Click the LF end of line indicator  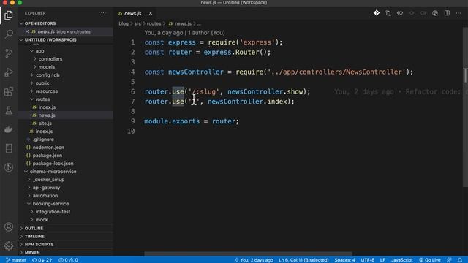point(382,260)
